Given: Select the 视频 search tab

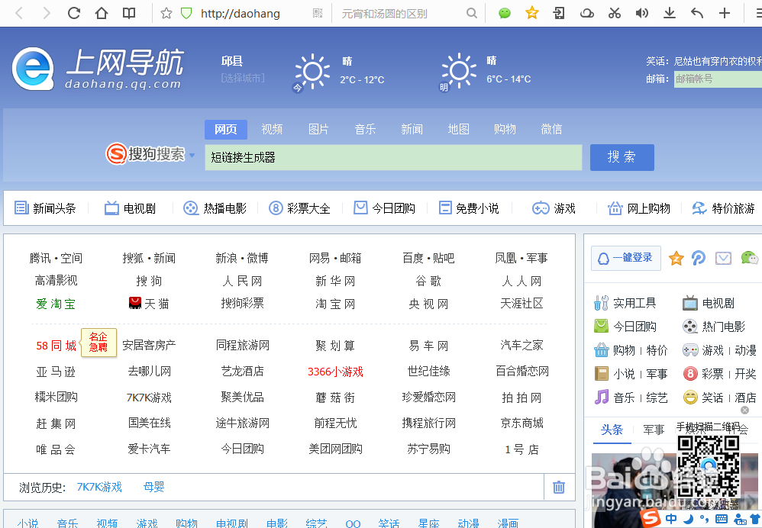Looking at the screenshot, I should click(272, 129).
